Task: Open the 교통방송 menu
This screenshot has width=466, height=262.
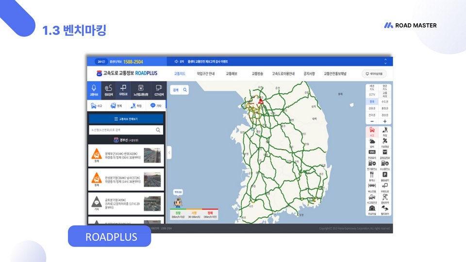Action: [x=257, y=74]
